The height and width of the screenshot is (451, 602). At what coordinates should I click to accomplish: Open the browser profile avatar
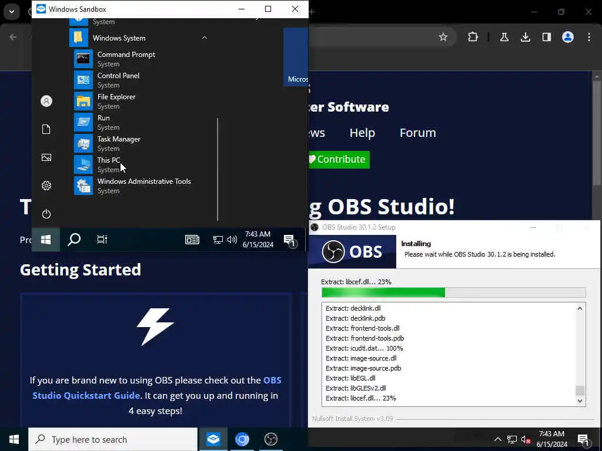point(568,37)
